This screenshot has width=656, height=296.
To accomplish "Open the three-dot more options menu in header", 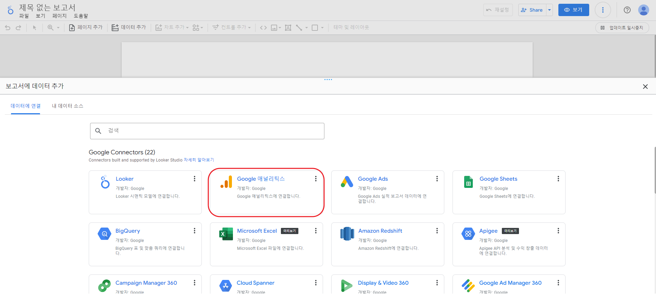I will [x=603, y=10].
